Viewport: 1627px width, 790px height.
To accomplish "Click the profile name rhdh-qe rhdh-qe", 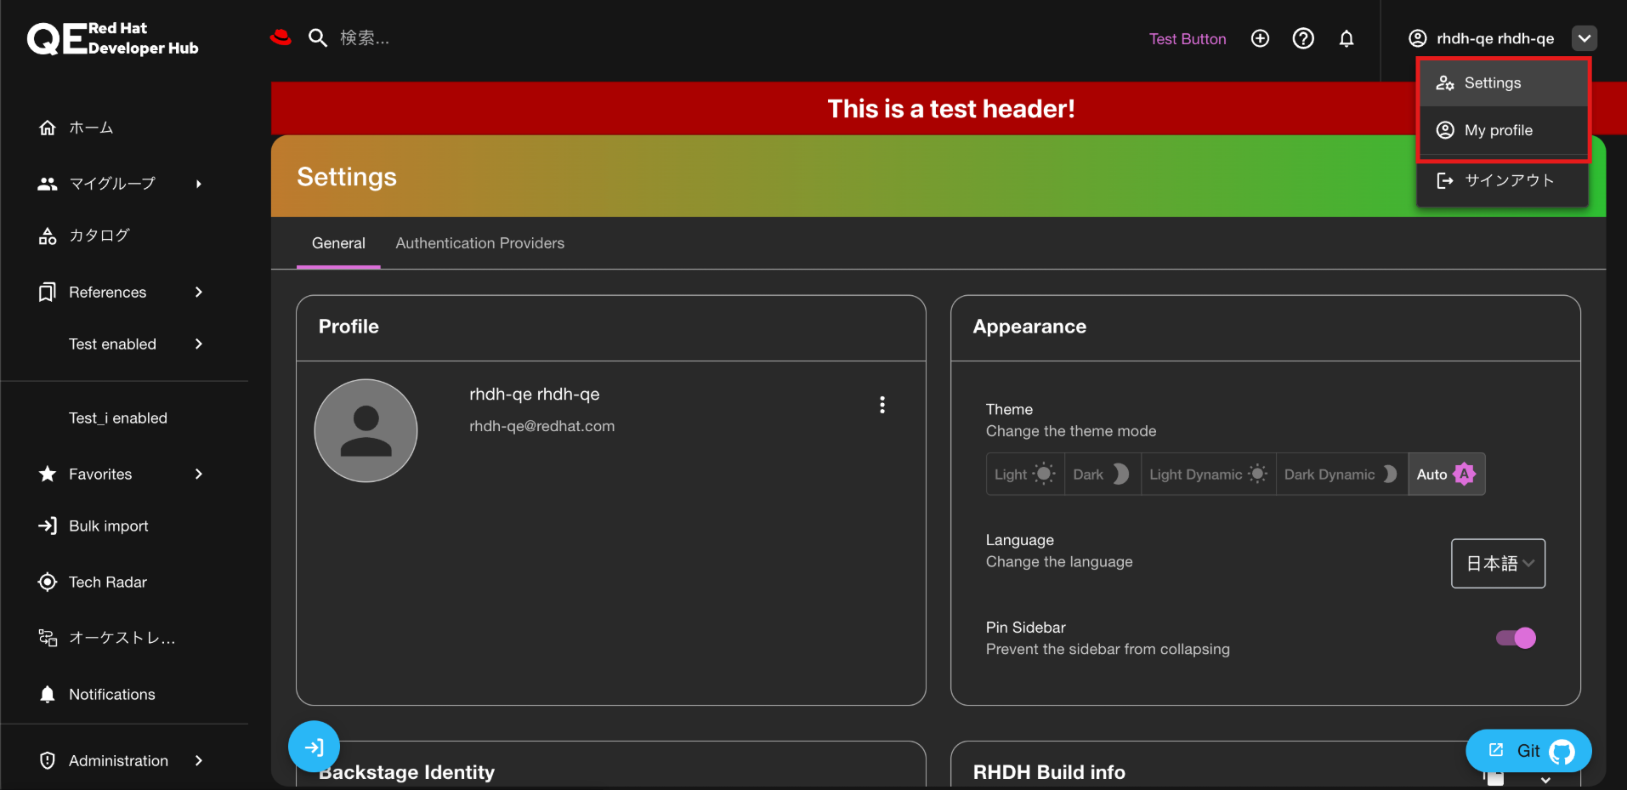I will click(x=535, y=394).
